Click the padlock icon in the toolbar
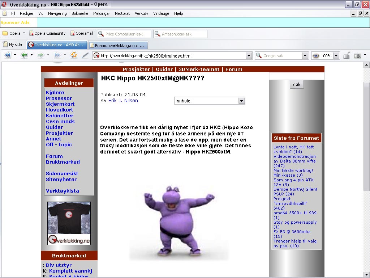This screenshot has width=370, height=278. [347, 55]
